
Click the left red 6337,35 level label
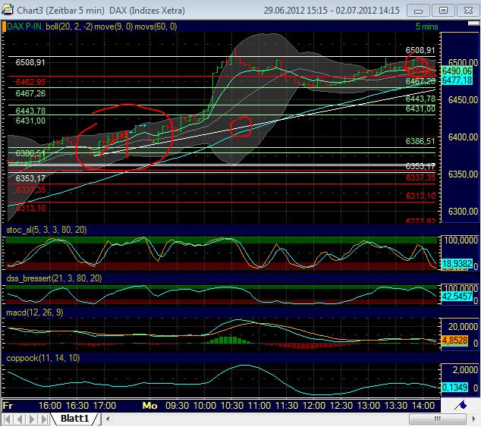[x=30, y=190]
